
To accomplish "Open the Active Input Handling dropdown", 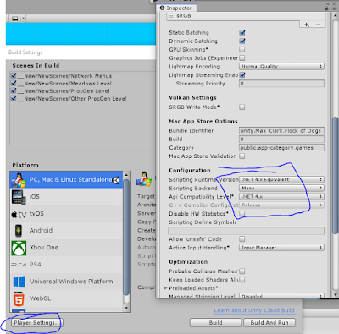I will 281,248.
